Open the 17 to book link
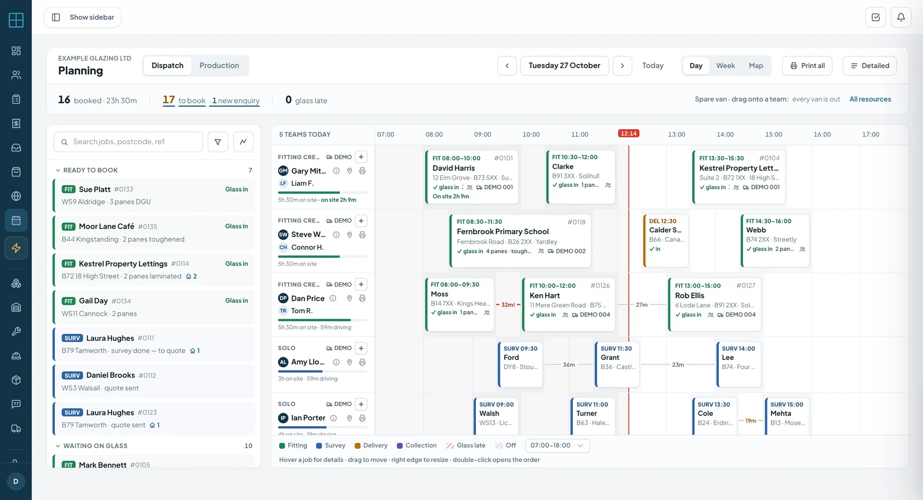 click(184, 100)
